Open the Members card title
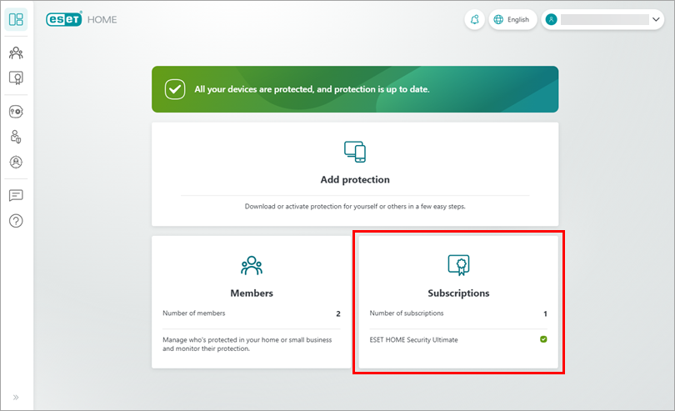 tap(252, 293)
